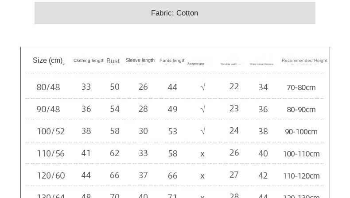The image size is (350, 198).
Task: Select the Size (cm) column header
Action: point(47,61)
